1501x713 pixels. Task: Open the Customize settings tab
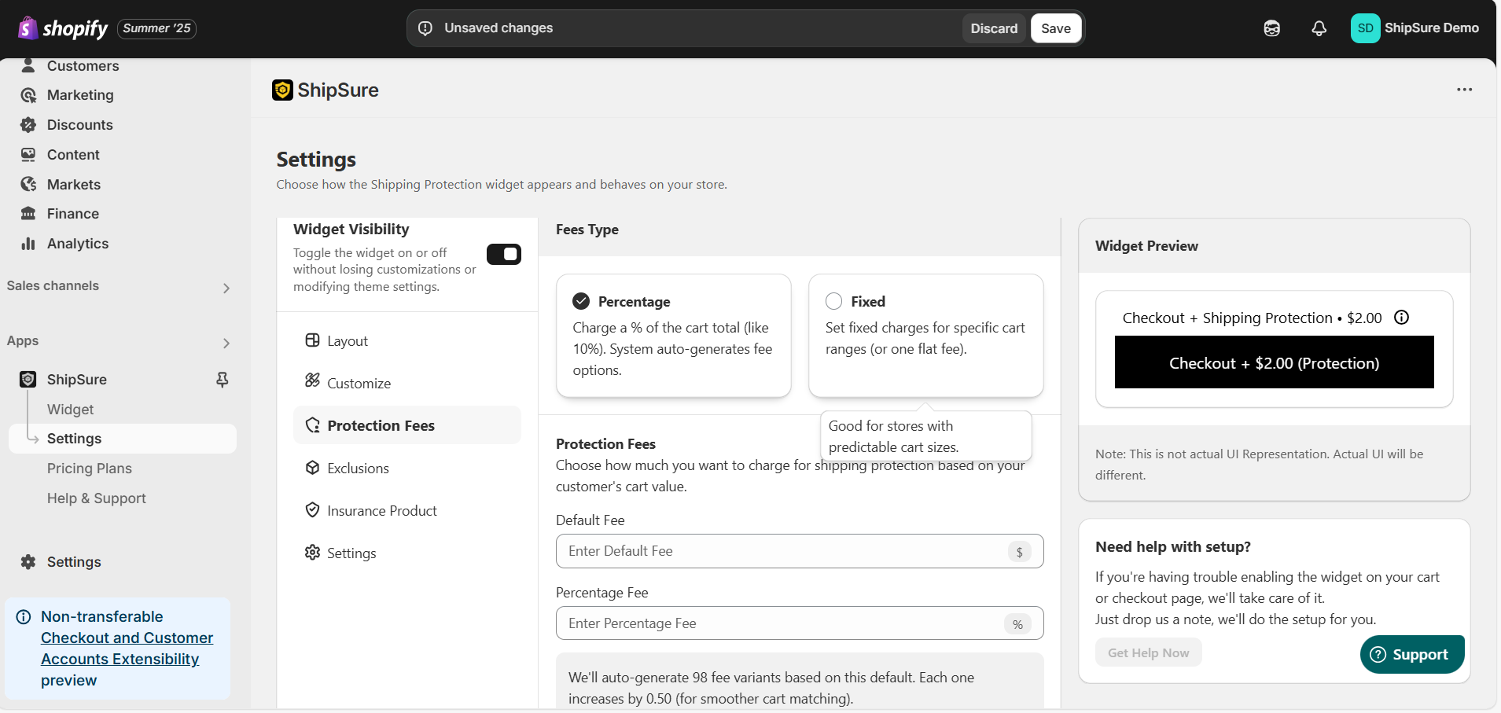coord(407,383)
